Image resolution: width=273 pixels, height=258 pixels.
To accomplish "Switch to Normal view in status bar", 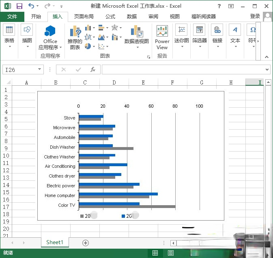I will pos(155,253).
